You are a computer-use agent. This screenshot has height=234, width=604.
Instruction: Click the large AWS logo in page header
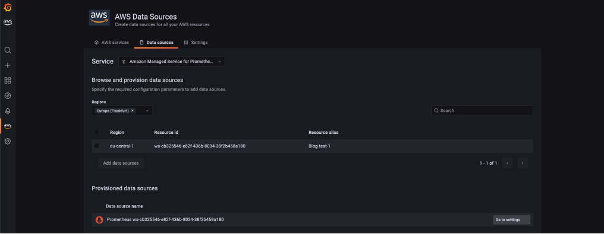pos(99,18)
